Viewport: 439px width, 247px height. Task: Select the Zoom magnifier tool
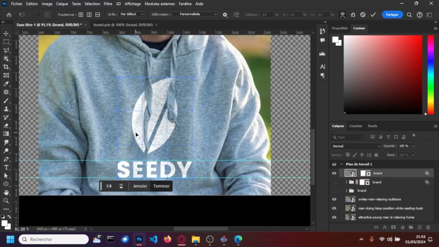[6, 201]
